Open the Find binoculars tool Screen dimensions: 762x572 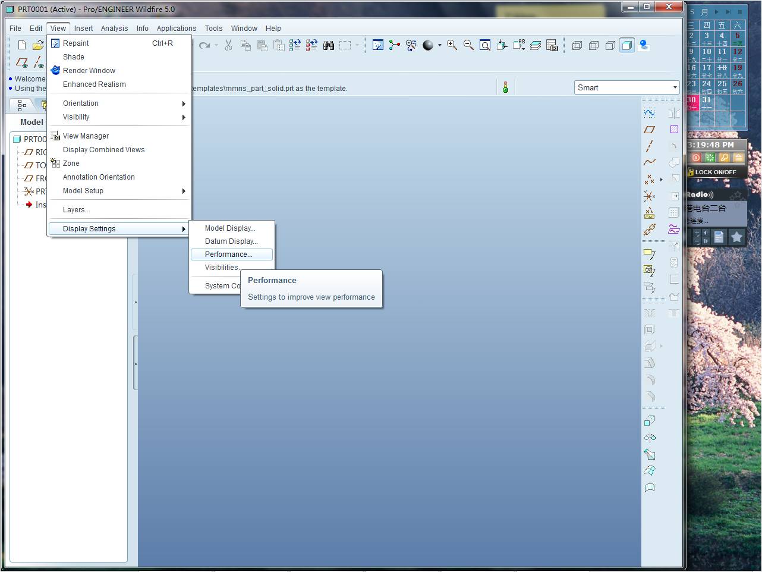328,45
